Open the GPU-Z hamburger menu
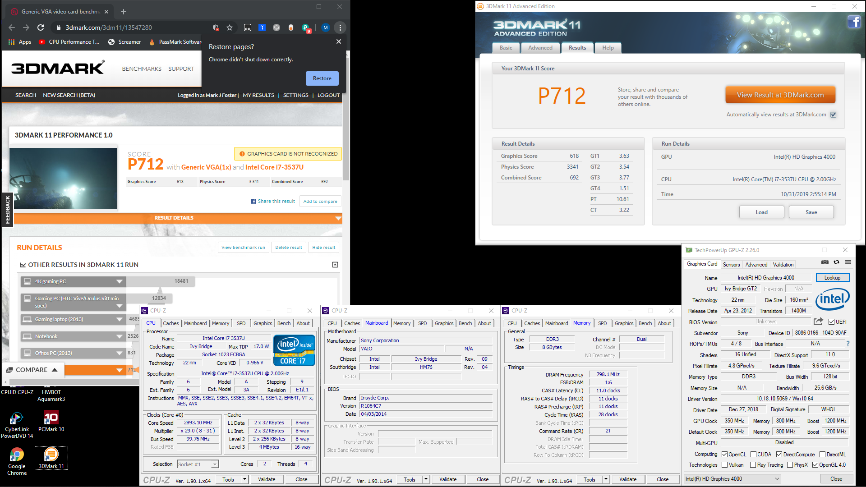 point(848,262)
